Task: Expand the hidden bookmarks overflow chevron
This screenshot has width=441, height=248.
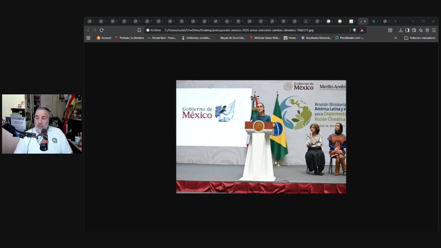Action: tap(396, 38)
